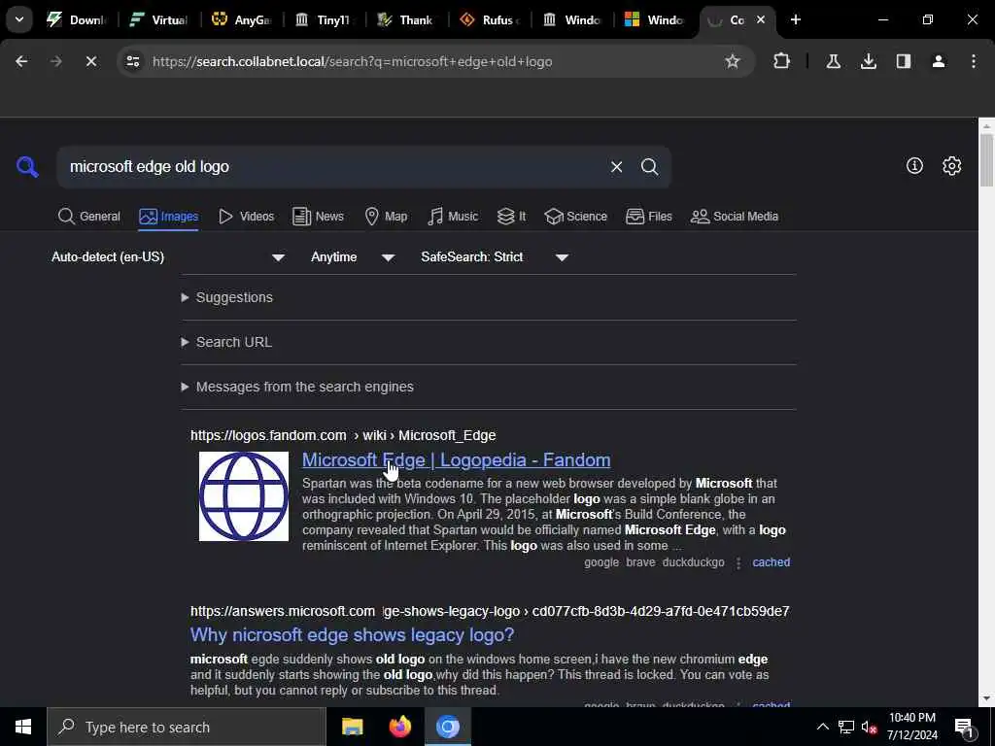Image resolution: width=995 pixels, height=746 pixels.
Task: Open network icon in system tray
Action: tap(846, 727)
